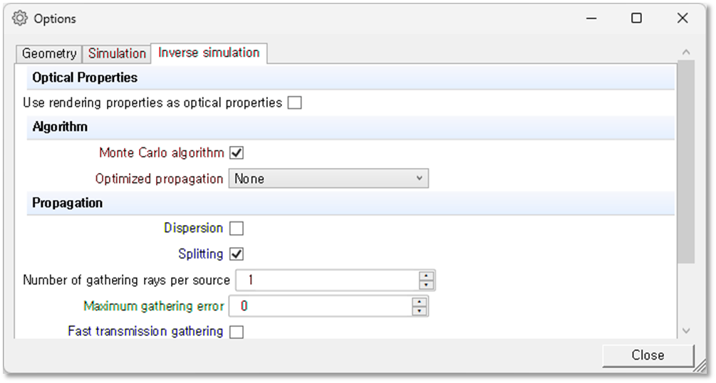Maximize the Options window
This screenshot has width=716, height=383.
point(636,19)
